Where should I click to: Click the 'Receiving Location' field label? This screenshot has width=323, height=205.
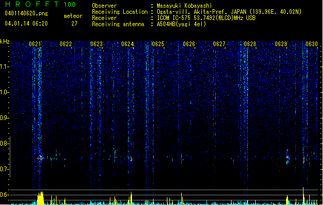[x=120, y=12]
